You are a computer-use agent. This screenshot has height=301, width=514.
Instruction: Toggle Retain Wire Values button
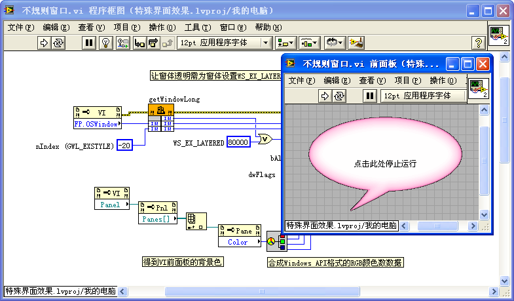pos(122,43)
